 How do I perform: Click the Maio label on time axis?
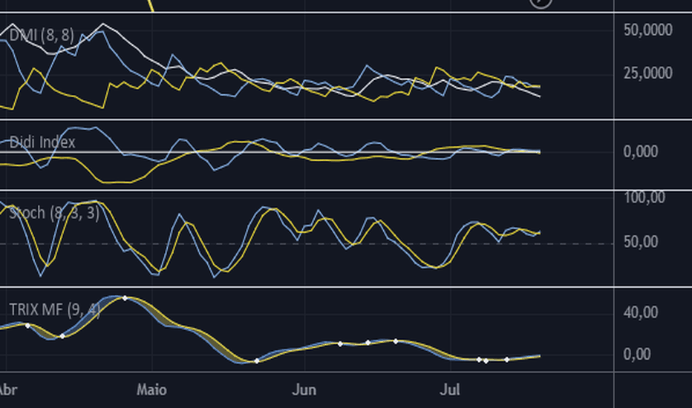point(151,390)
